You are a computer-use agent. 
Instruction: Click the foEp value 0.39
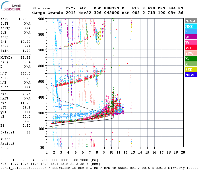26,37
